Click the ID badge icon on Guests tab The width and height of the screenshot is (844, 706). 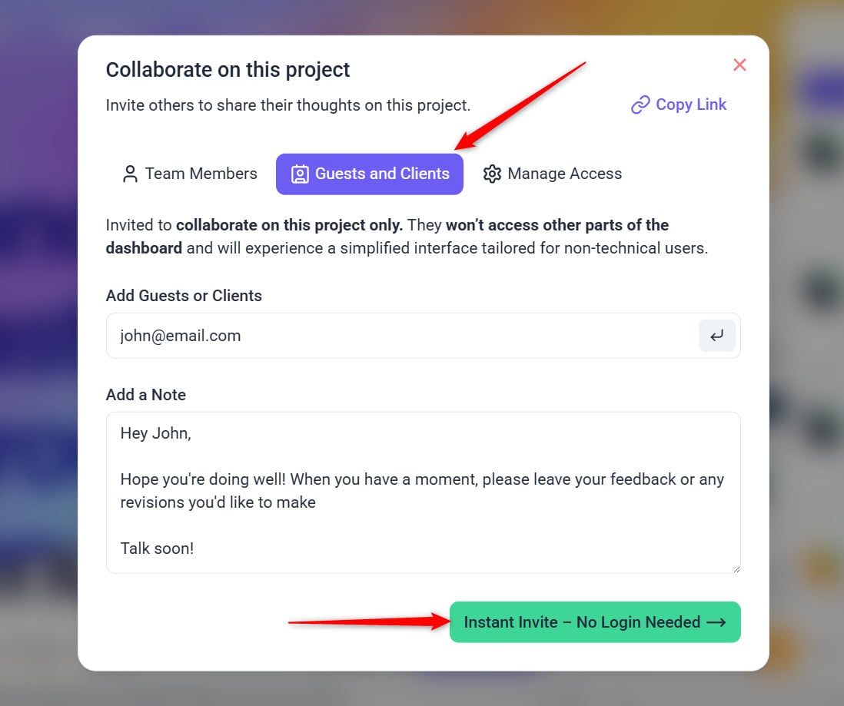[x=301, y=174]
